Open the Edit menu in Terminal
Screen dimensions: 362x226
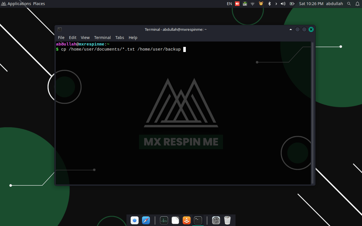pyautogui.click(x=73, y=38)
